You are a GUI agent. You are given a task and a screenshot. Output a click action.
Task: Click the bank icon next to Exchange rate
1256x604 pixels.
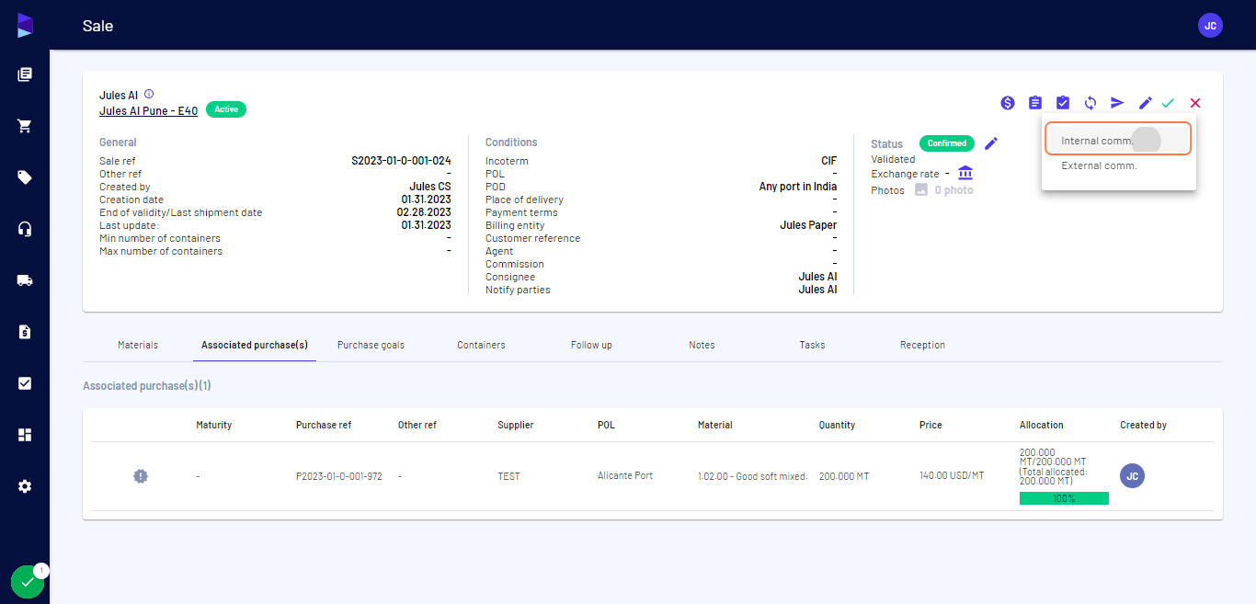(x=965, y=173)
